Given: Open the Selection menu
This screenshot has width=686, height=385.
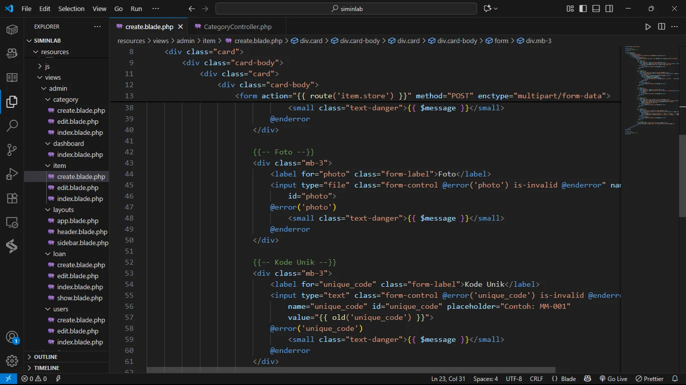Looking at the screenshot, I should click(x=71, y=9).
